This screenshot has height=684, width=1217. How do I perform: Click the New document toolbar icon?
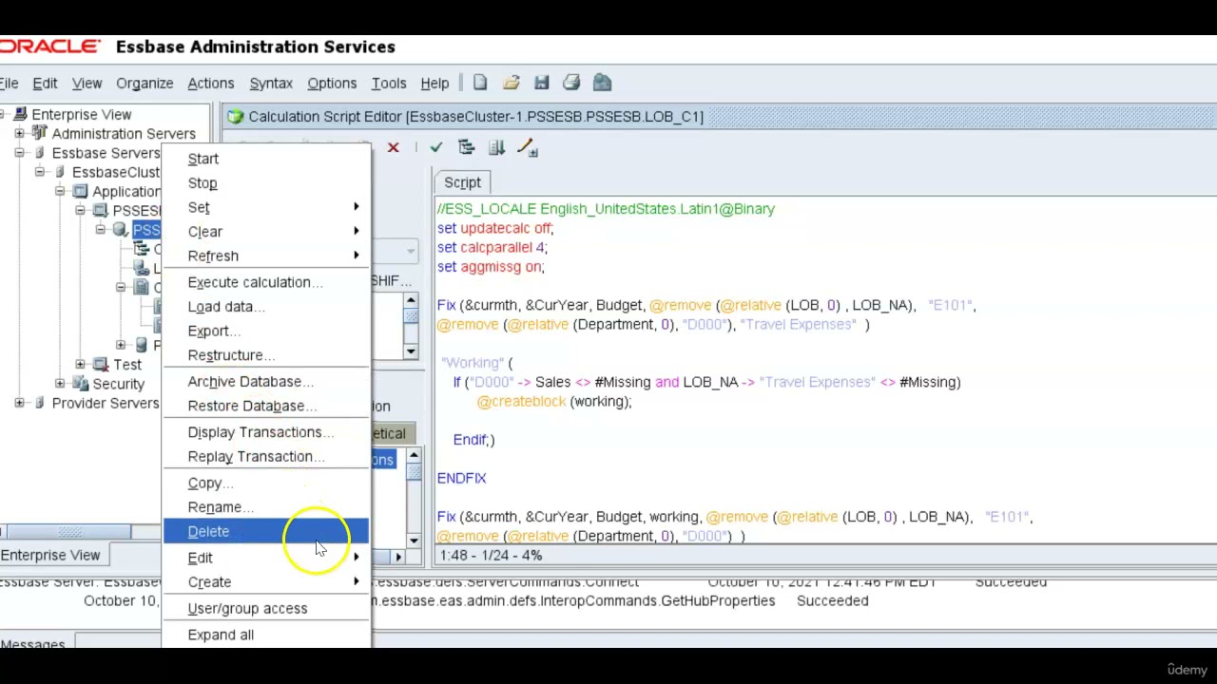(x=480, y=83)
